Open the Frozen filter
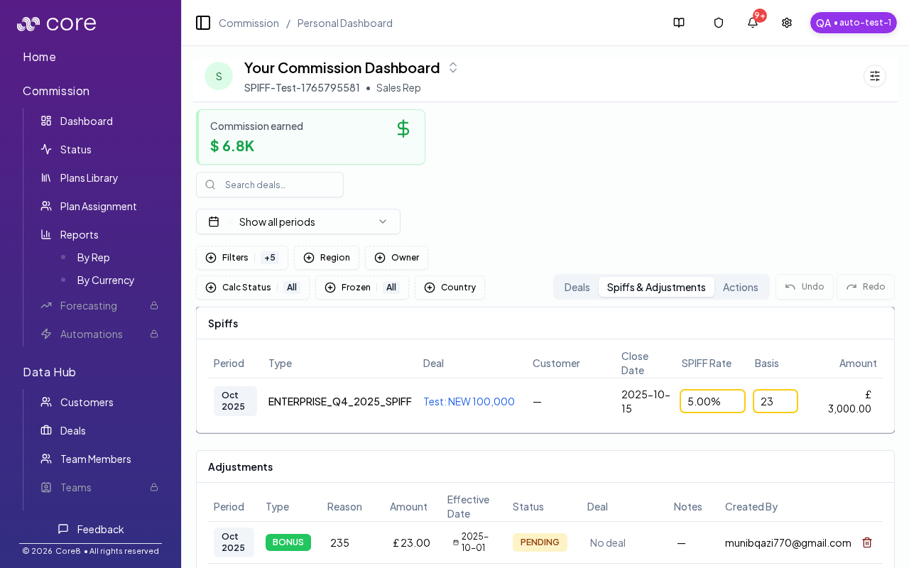Viewport: 909px width, 568px height. click(361, 288)
